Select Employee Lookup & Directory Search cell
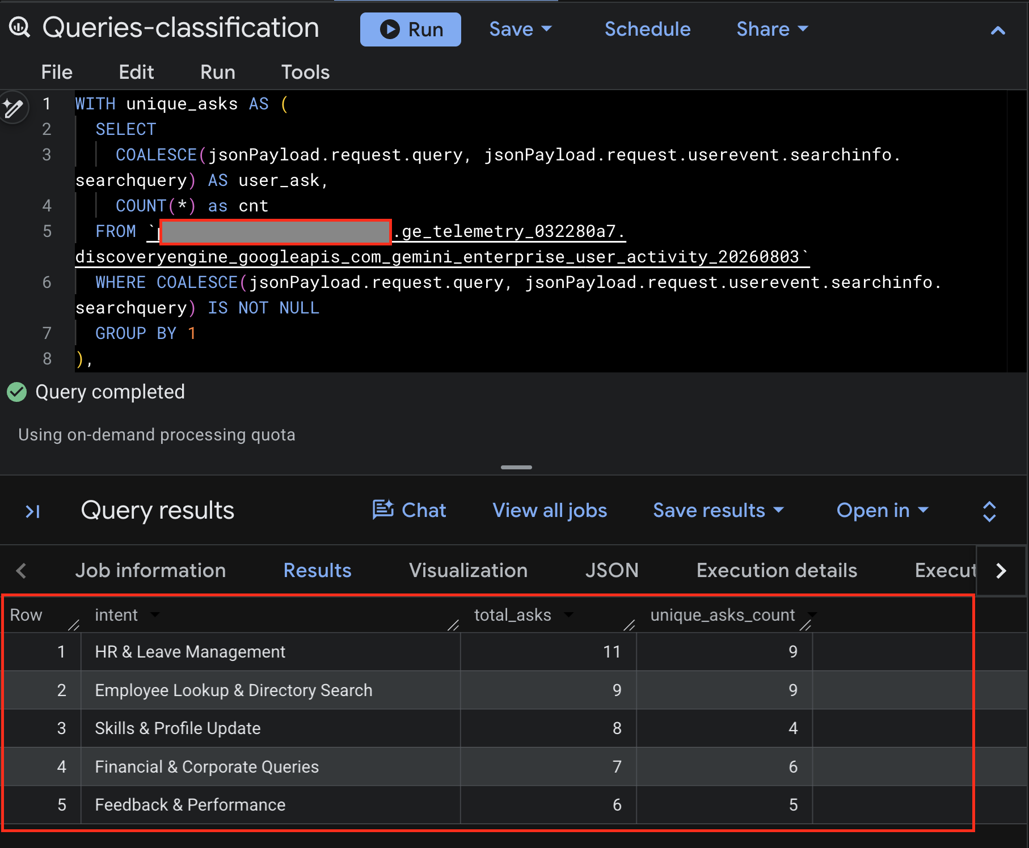 coord(271,690)
